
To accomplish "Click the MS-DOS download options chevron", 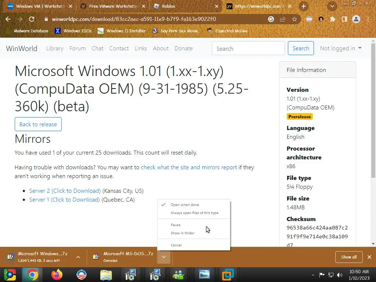I will pos(164,257).
